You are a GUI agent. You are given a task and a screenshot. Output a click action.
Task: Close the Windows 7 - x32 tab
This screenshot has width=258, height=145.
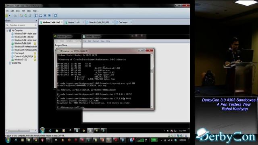(83, 23)
